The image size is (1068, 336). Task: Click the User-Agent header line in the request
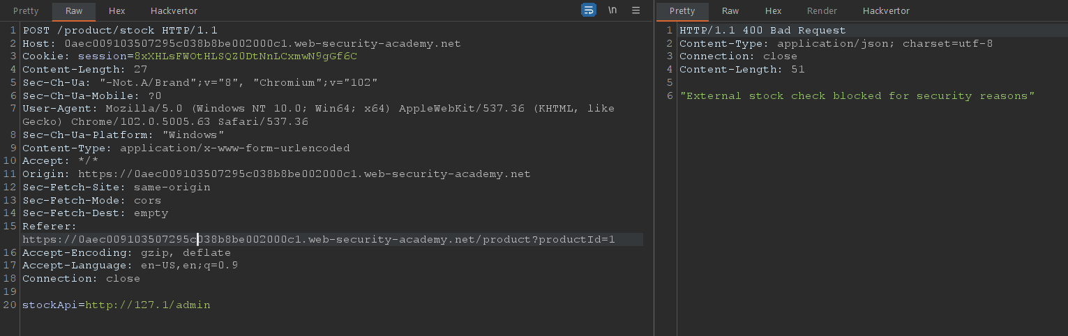[x=317, y=109]
